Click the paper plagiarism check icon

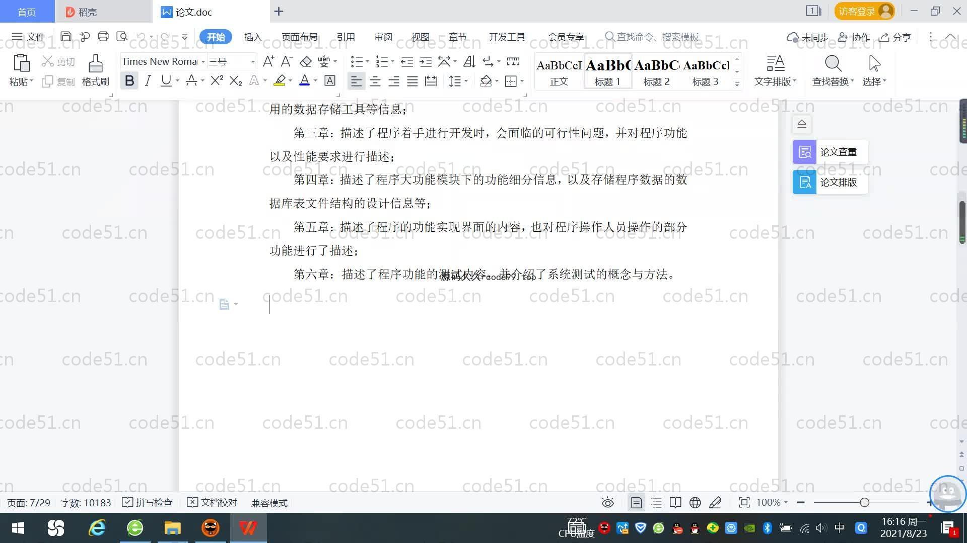pos(805,152)
